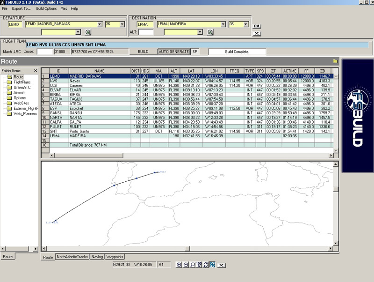Select the Aircraft folder in the sidebar

[20, 93]
